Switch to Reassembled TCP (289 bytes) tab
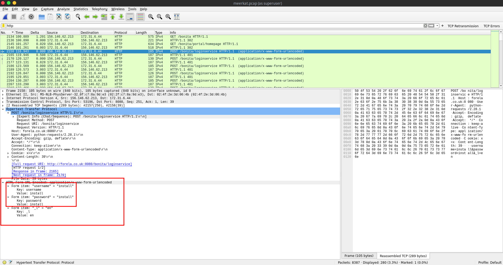This screenshot has height=265, width=503. click(403, 256)
